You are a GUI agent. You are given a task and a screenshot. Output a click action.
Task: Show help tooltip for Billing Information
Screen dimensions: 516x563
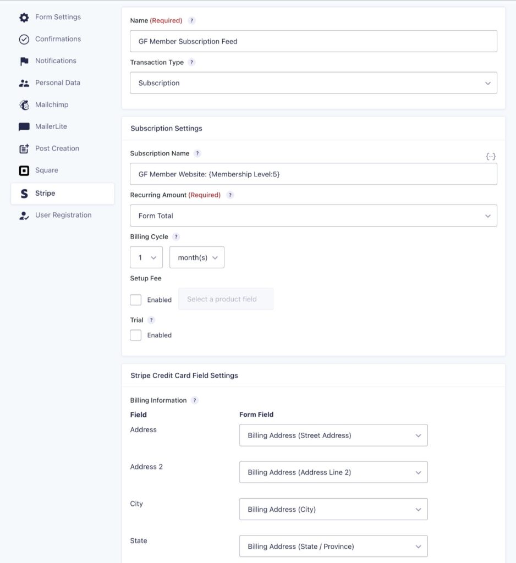tap(195, 400)
